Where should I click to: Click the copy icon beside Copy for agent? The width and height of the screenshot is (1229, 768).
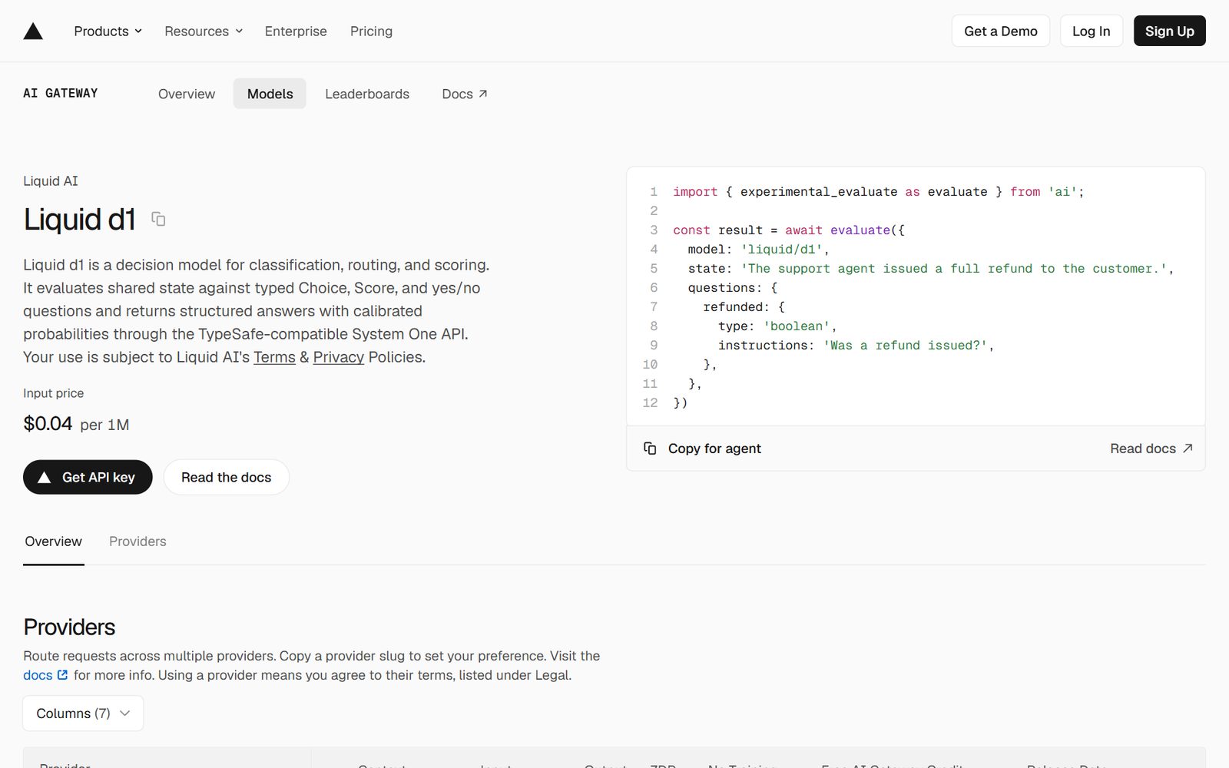[x=650, y=449]
